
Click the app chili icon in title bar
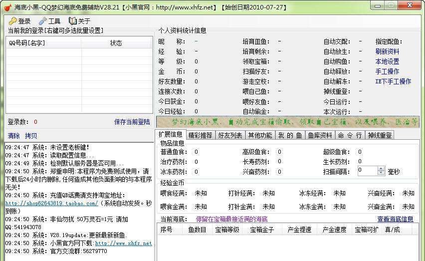click(7, 7)
